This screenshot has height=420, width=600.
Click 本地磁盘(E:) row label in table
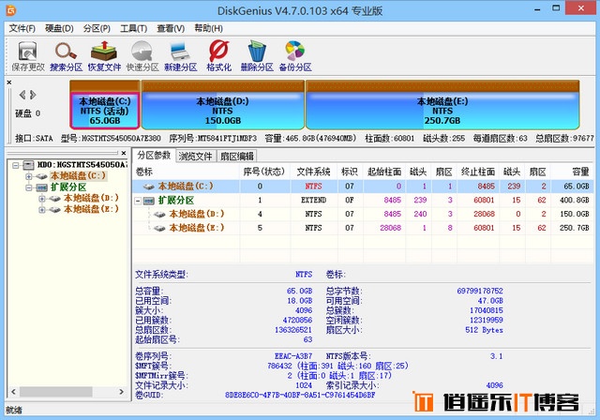coord(196,228)
